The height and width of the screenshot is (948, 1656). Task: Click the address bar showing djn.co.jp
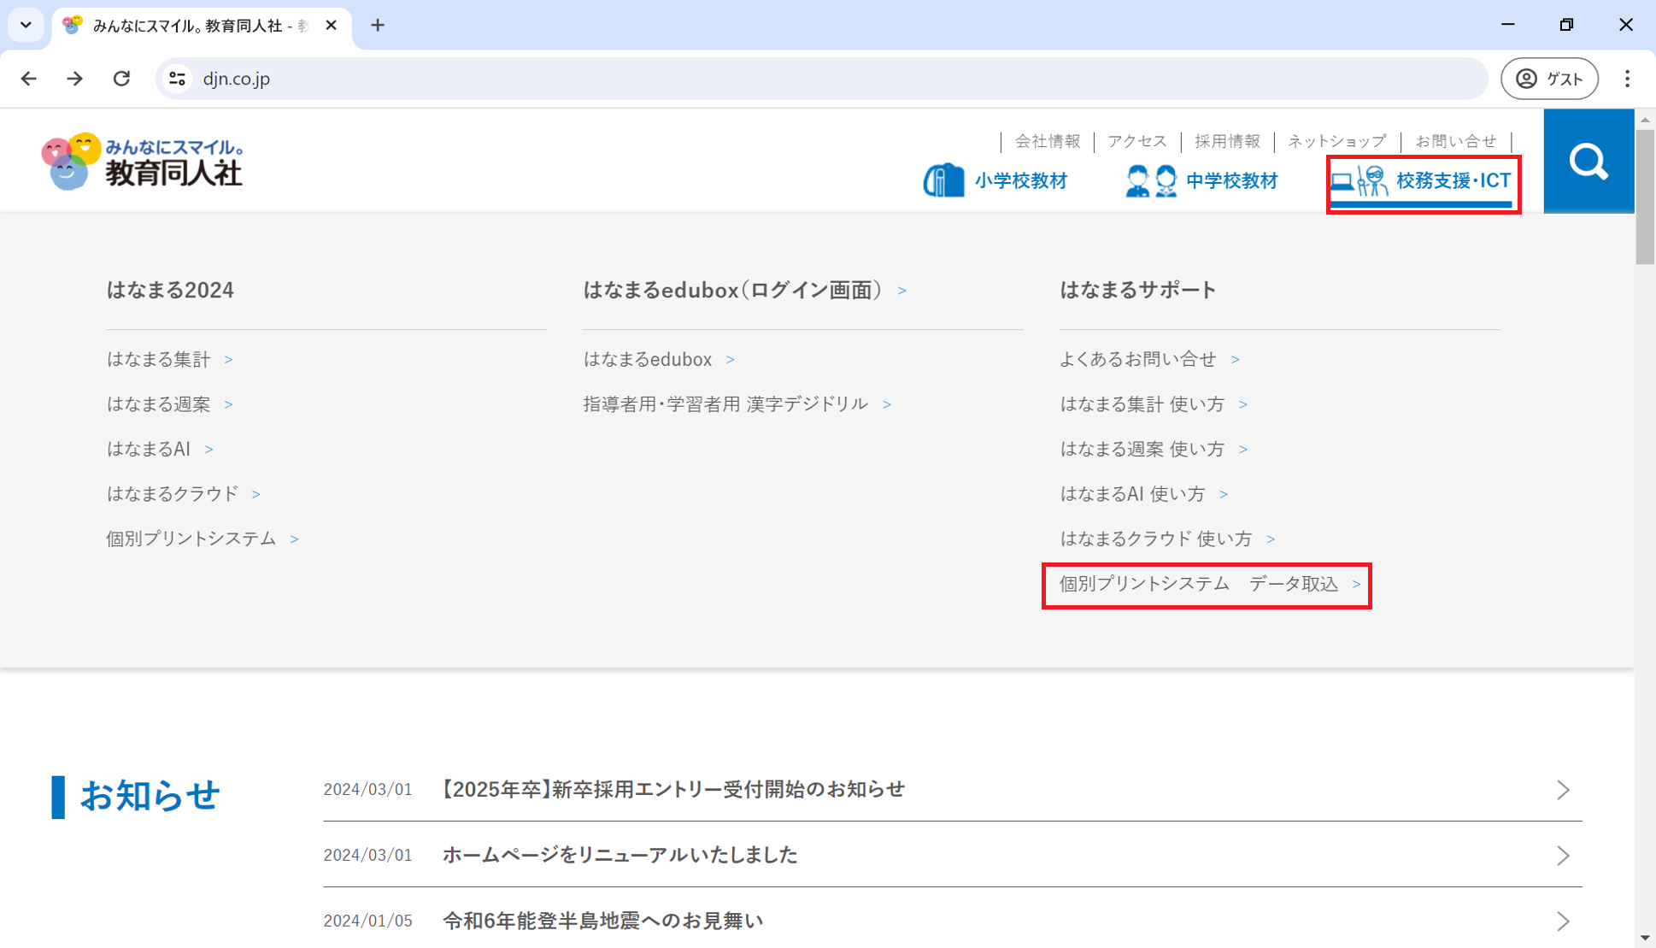point(820,79)
